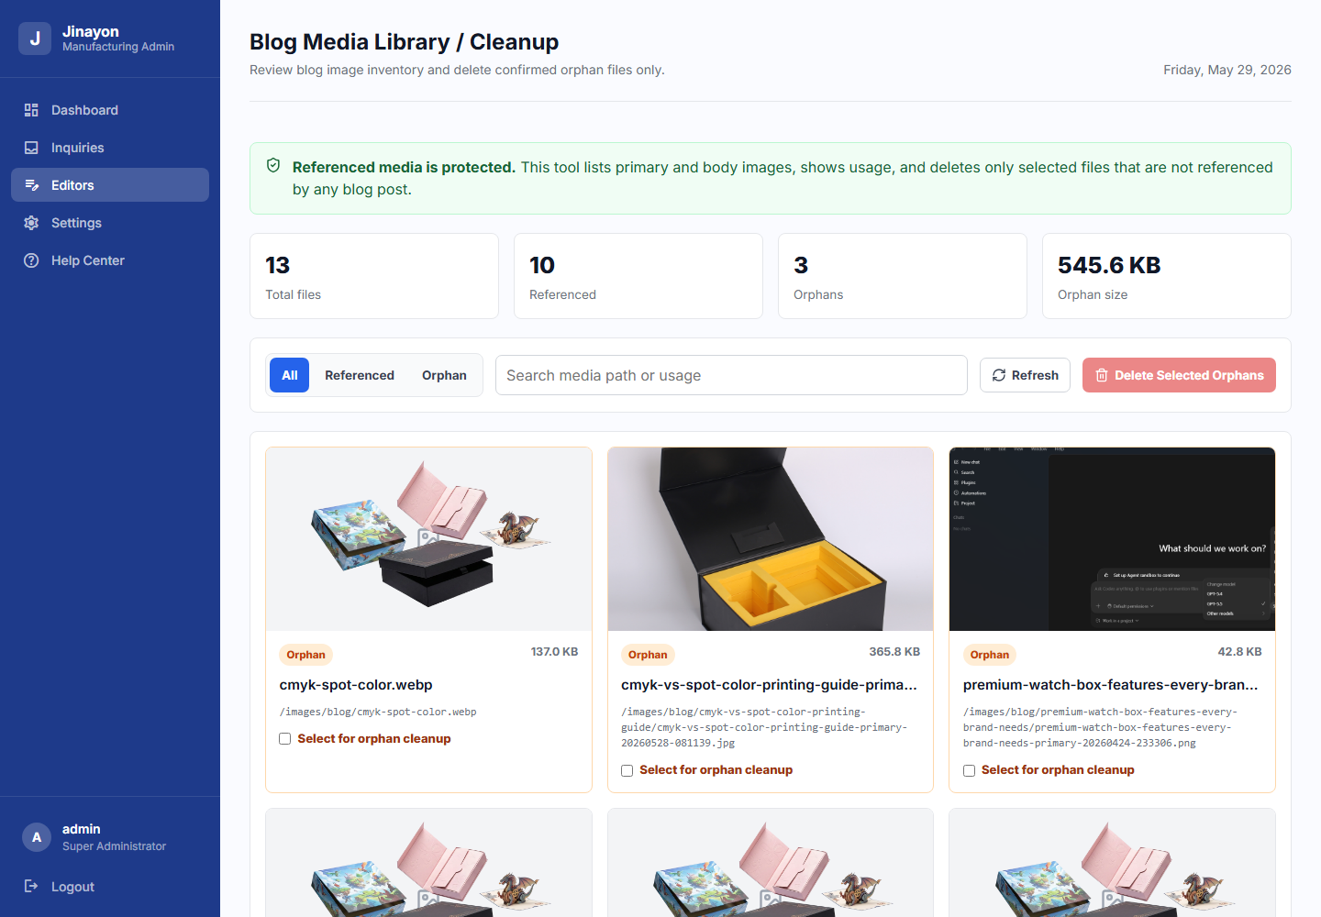Click the premium-watch-box-features-every-bran... title

1110,685
